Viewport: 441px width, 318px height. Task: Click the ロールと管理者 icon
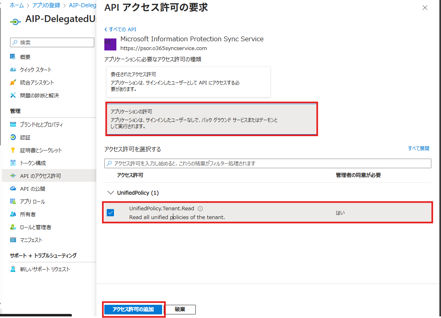coord(13,227)
